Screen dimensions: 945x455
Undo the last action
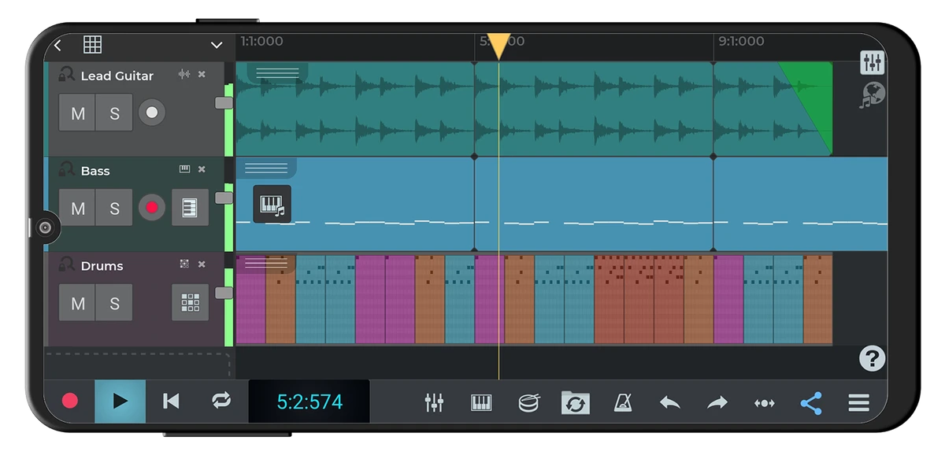[x=670, y=403]
